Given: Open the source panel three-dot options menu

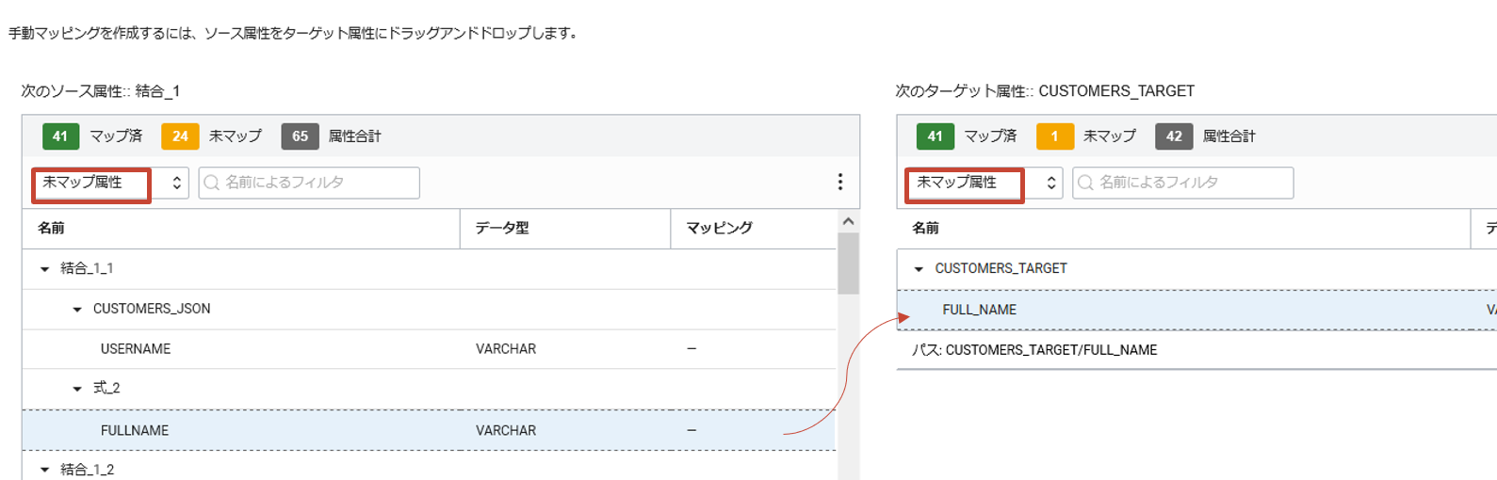Looking at the screenshot, I should [x=839, y=182].
